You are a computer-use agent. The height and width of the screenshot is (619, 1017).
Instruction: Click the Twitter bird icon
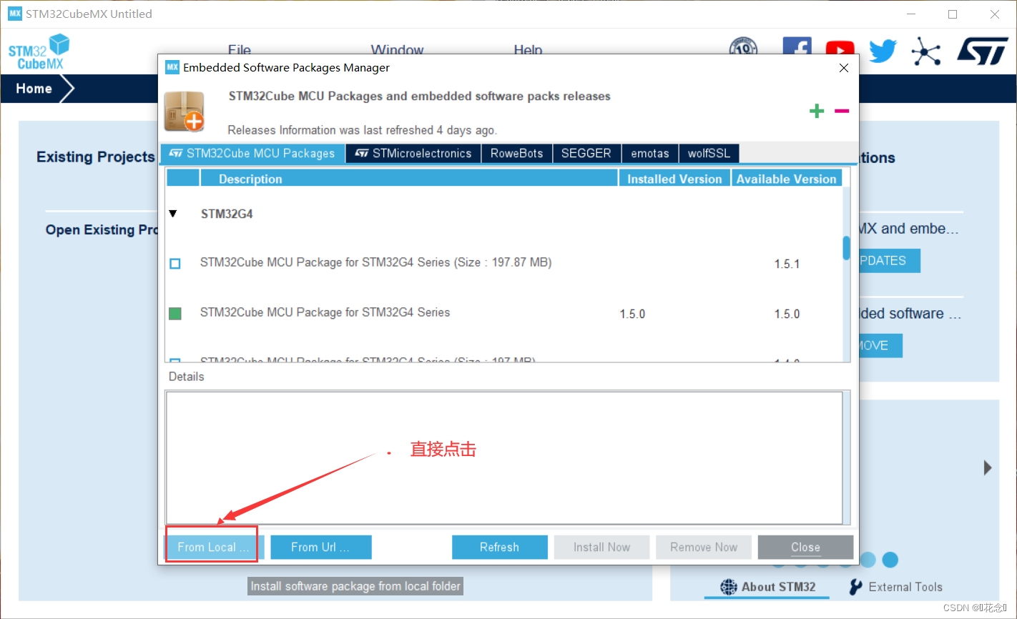pos(883,51)
